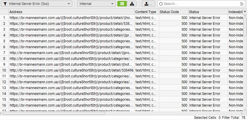Sort by the Indexability column header
Viewport: 247px width, 120px height.
[235, 12]
